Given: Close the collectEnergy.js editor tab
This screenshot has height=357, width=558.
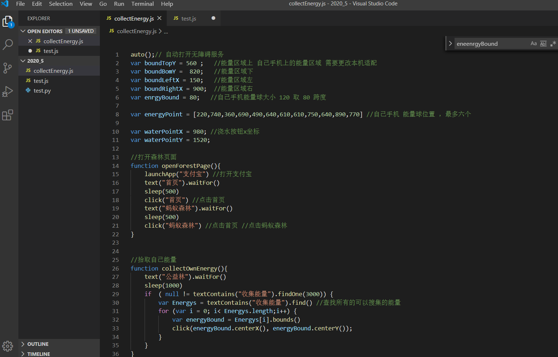Looking at the screenshot, I should tap(159, 18).
